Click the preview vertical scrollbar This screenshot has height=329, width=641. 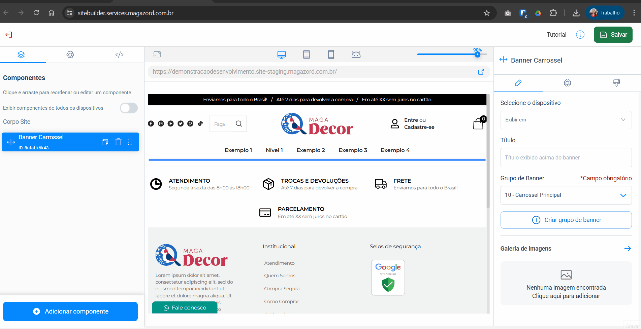[x=488, y=151]
